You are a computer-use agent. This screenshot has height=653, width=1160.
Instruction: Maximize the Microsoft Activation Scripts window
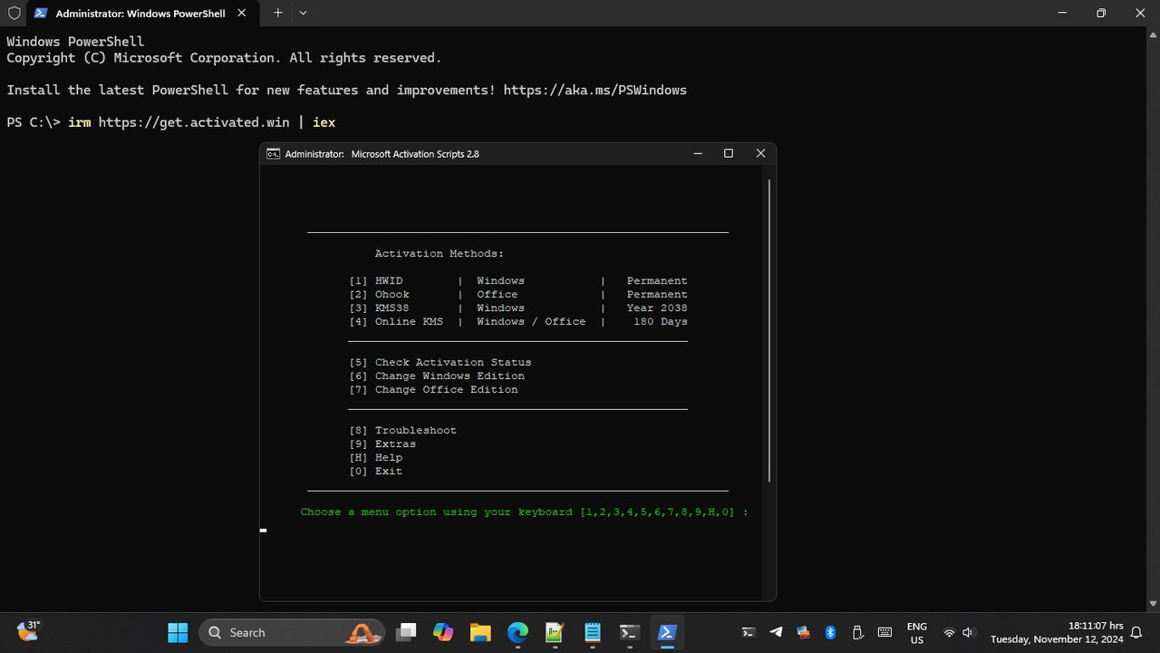click(729, 153)
